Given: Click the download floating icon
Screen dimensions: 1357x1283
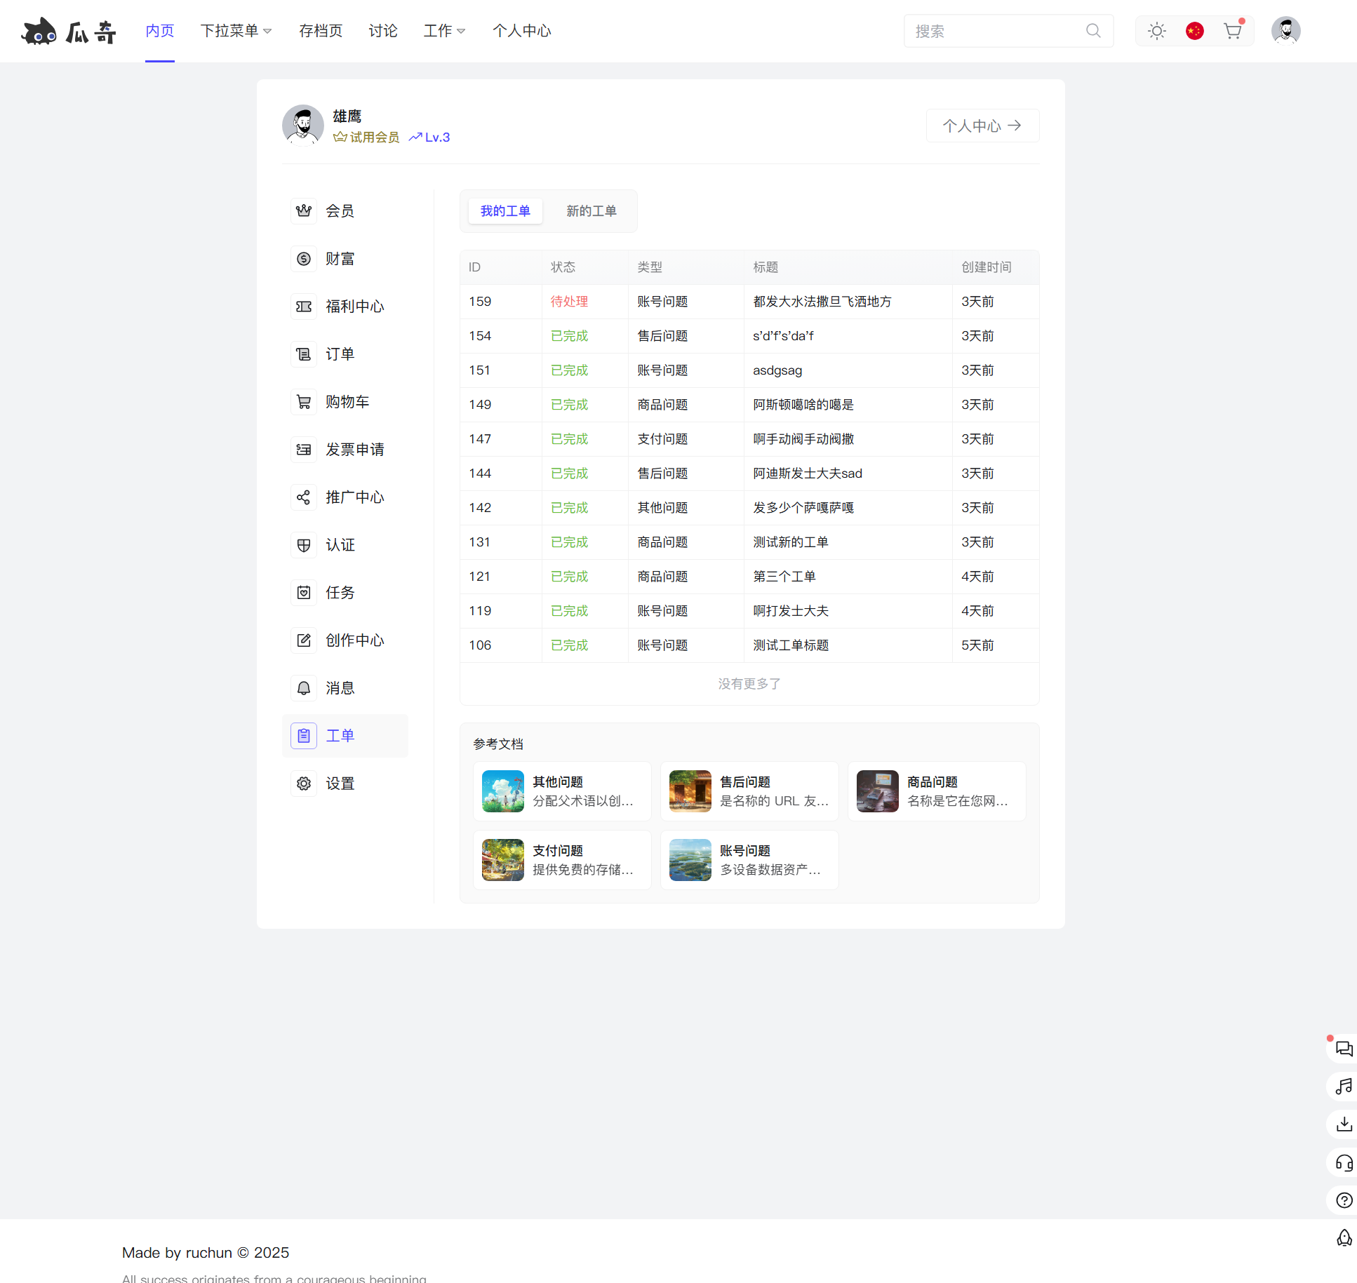Looking at the screenshot, I should [1344, 1124].
